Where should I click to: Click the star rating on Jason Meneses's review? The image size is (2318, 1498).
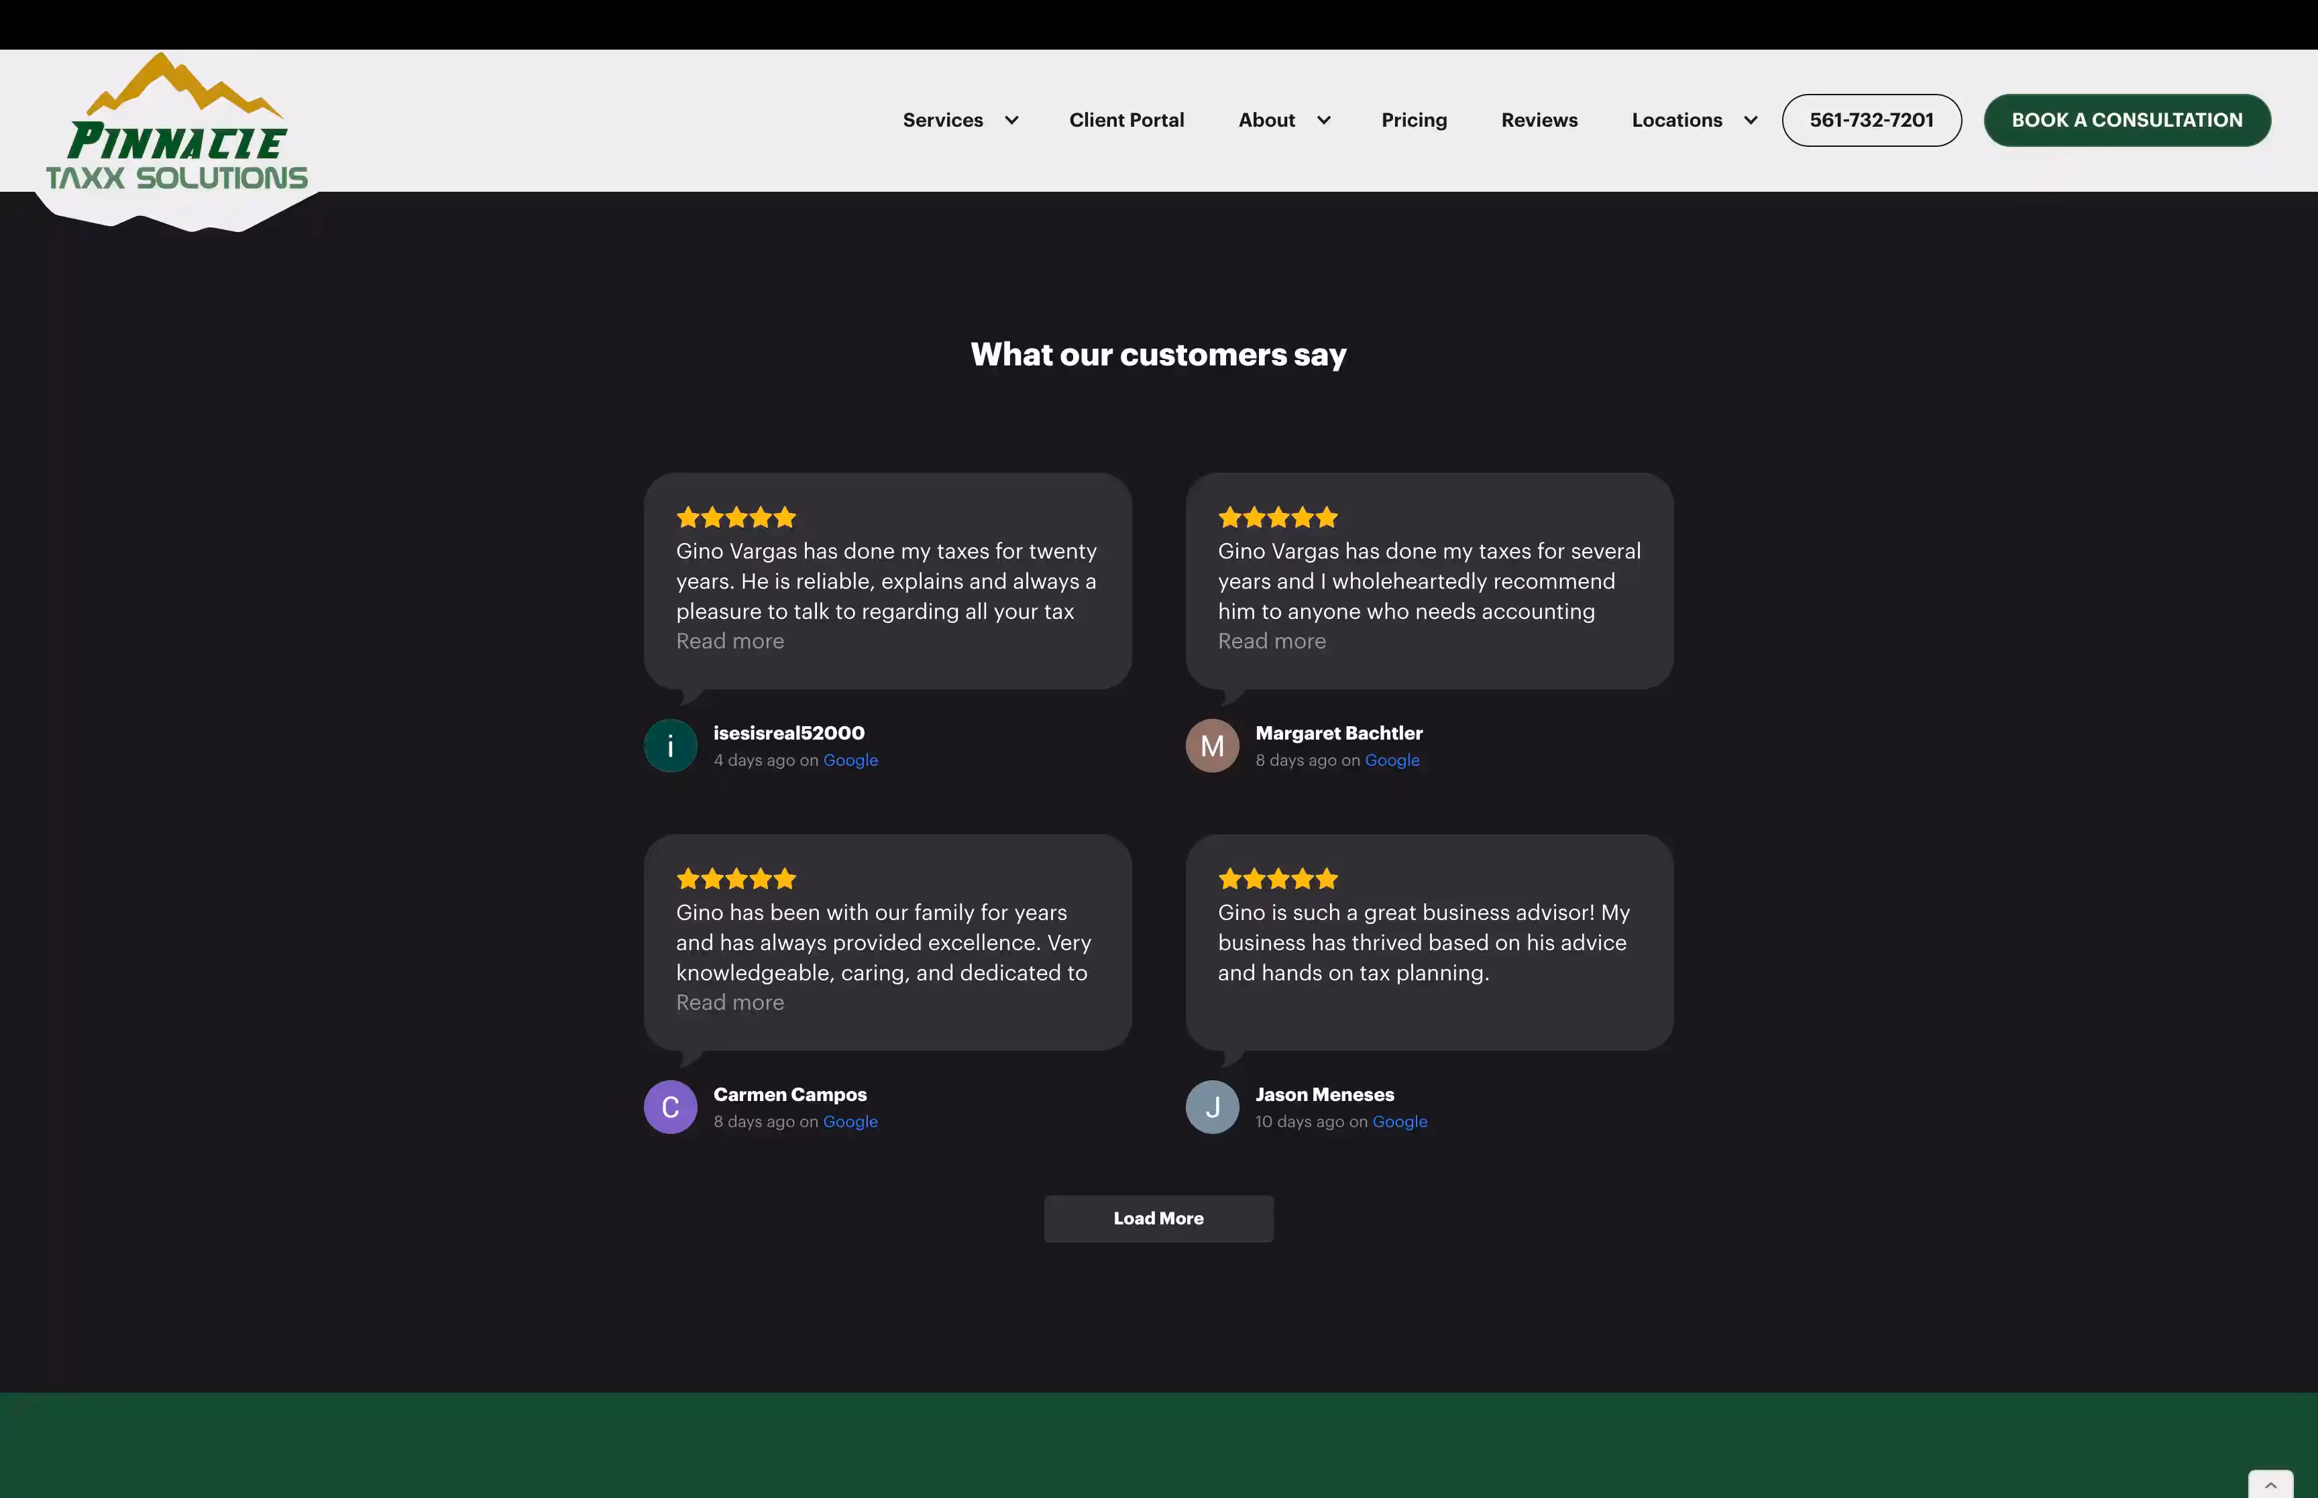[1278, 879]
